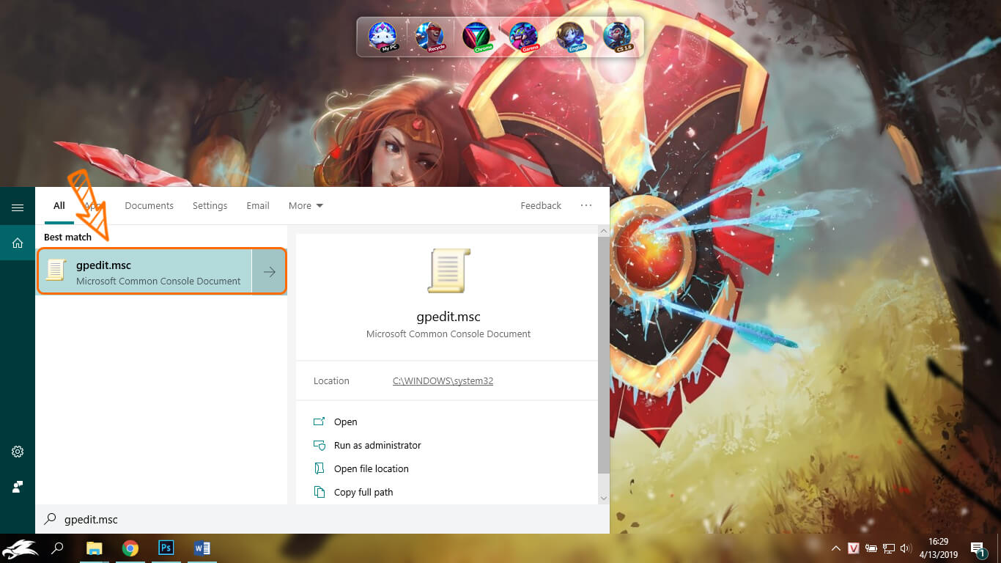Viewport: 1001px width, 563px height.
Task: Click the red V tray icon
Action: [854, 548]
